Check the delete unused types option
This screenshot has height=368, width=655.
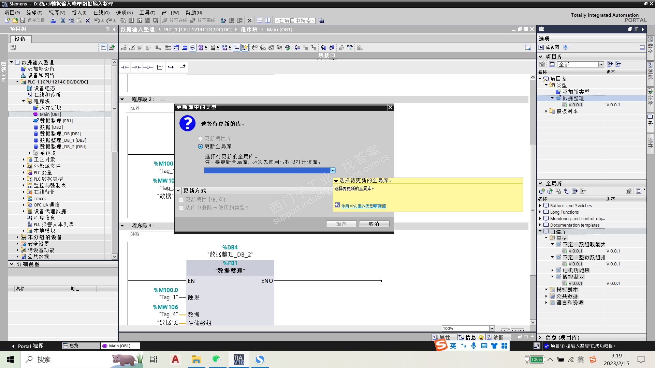click(x=181, y=208)
